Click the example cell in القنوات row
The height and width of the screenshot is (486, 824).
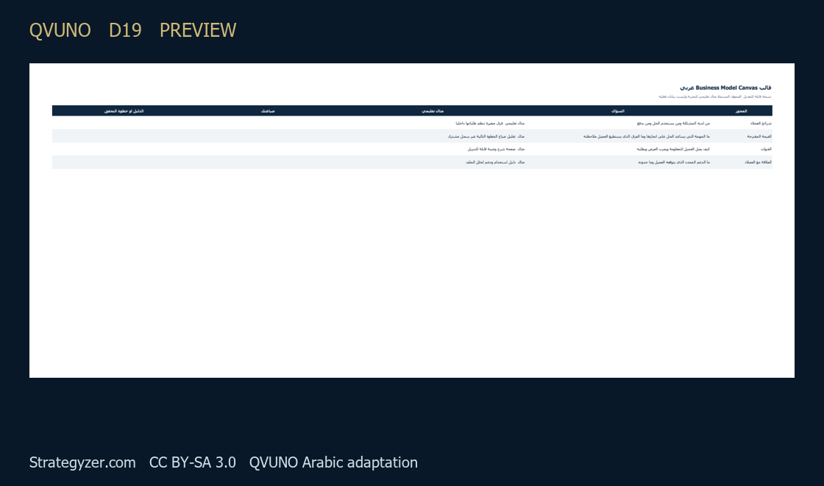(496, 149)
